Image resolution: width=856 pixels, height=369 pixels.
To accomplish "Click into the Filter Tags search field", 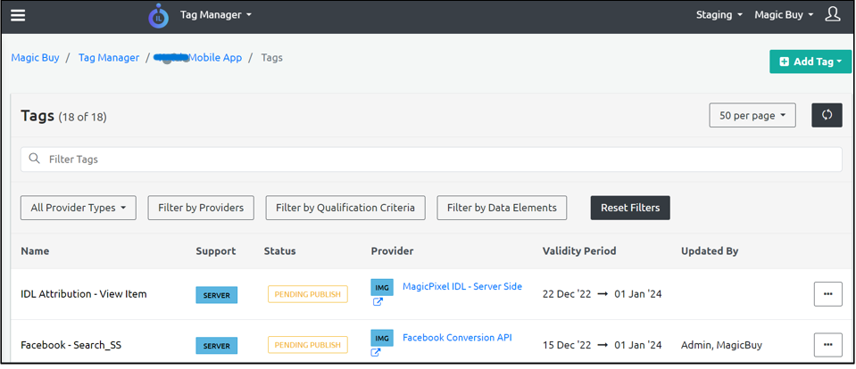I will (x=431, y=160).
